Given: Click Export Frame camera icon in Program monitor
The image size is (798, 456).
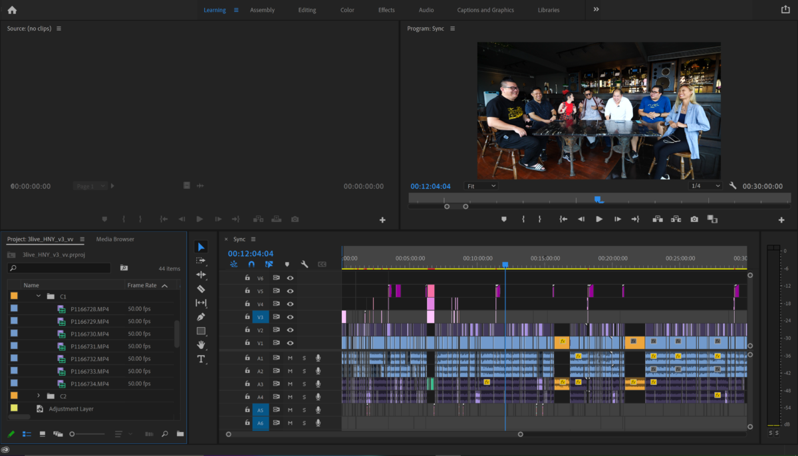Looking at the screenshot, I should (x=694, y=219).
